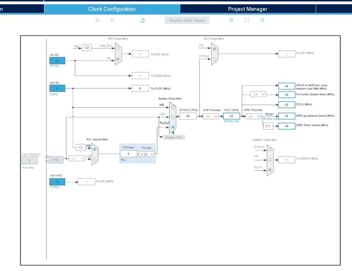Viewport: 352px width, 271px height.
Task: Select HSI in PLL Source Mux
Action: [95, 149]
